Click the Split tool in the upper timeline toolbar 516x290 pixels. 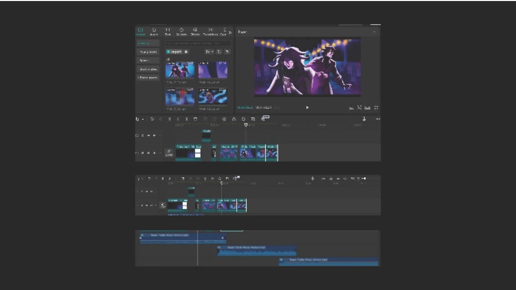[x=169, y=119]
